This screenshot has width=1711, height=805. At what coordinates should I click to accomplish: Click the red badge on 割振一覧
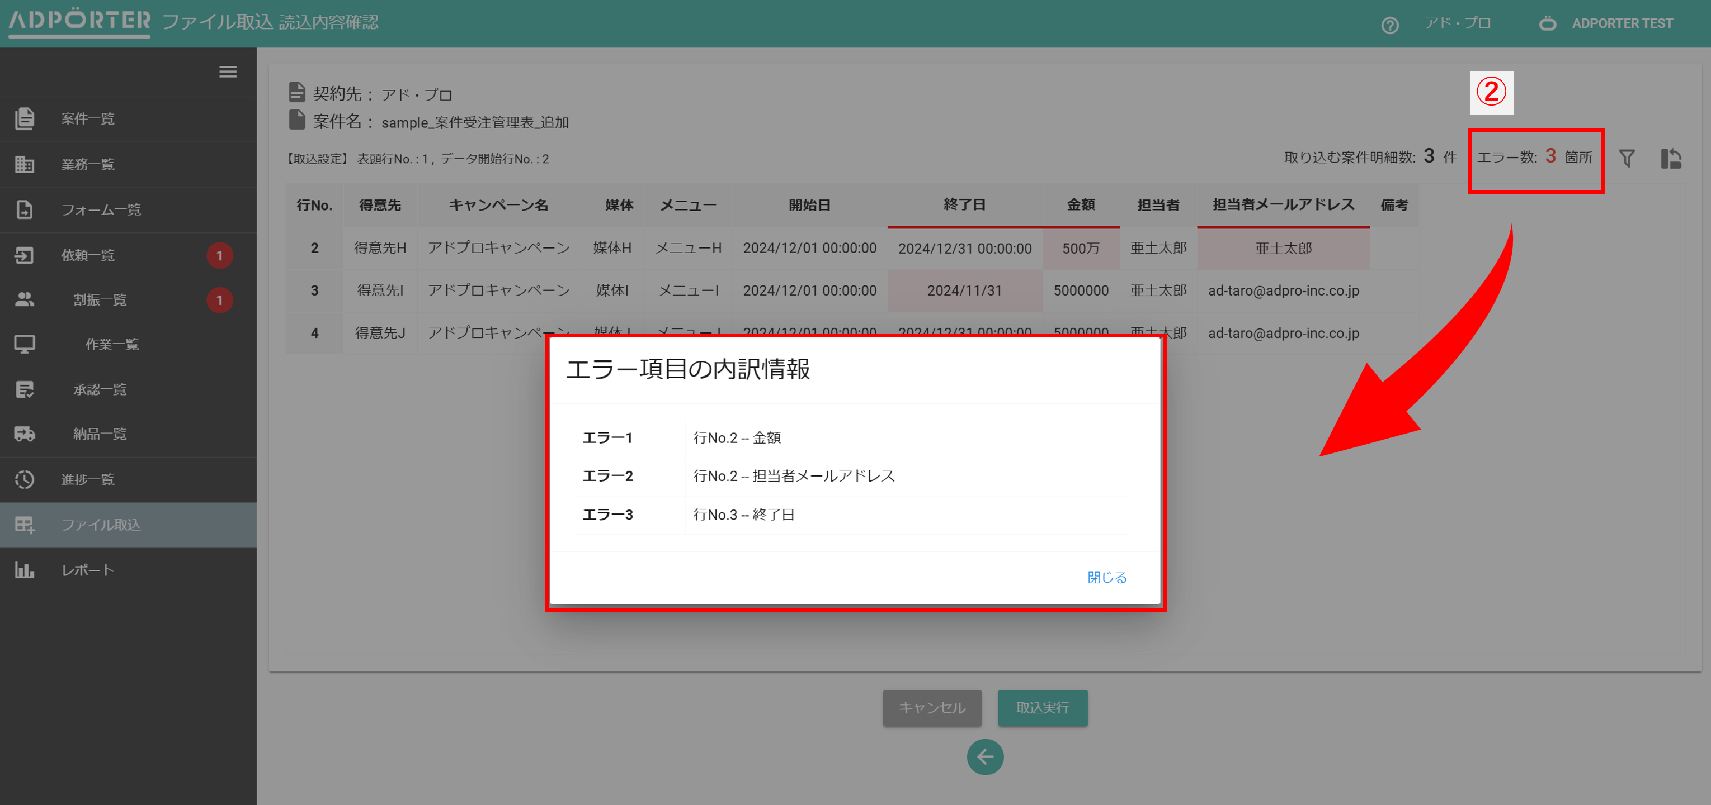pos(219,301)
